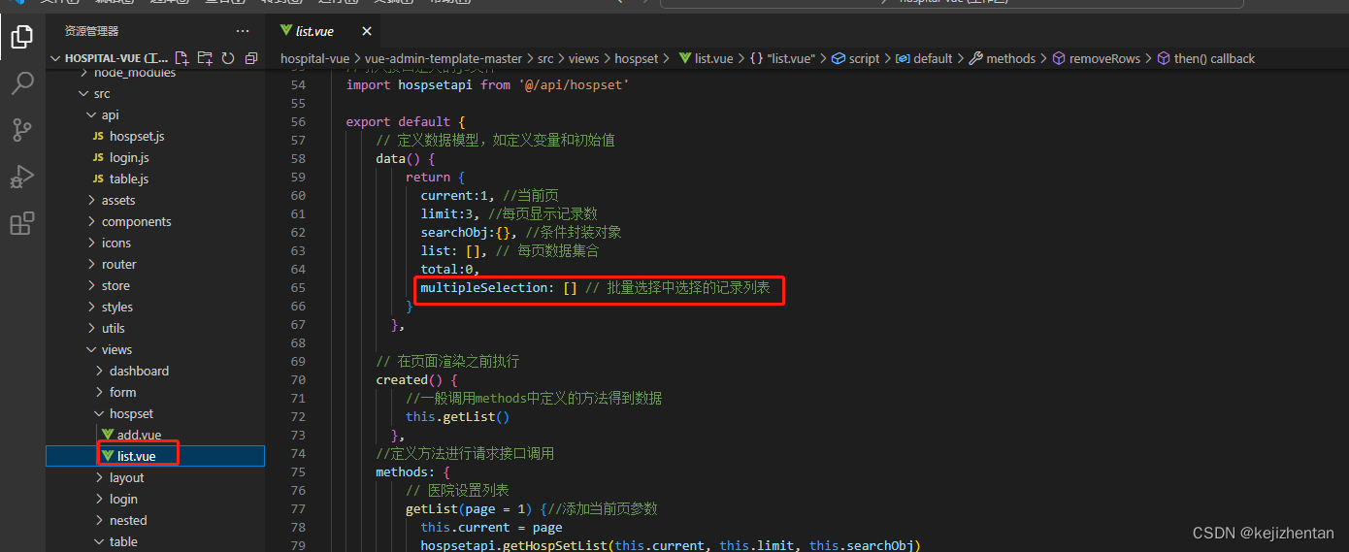Click 'limit:3' on line 61
Image resolution: width=1349 pixels, height=552 pixels.
pos(446,214)
